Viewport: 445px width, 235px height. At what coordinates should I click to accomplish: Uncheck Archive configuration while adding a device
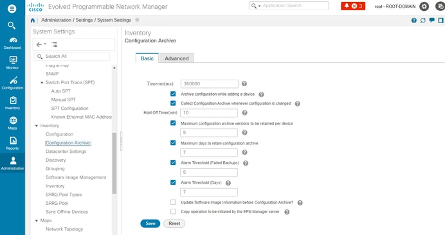click(173, 94)
